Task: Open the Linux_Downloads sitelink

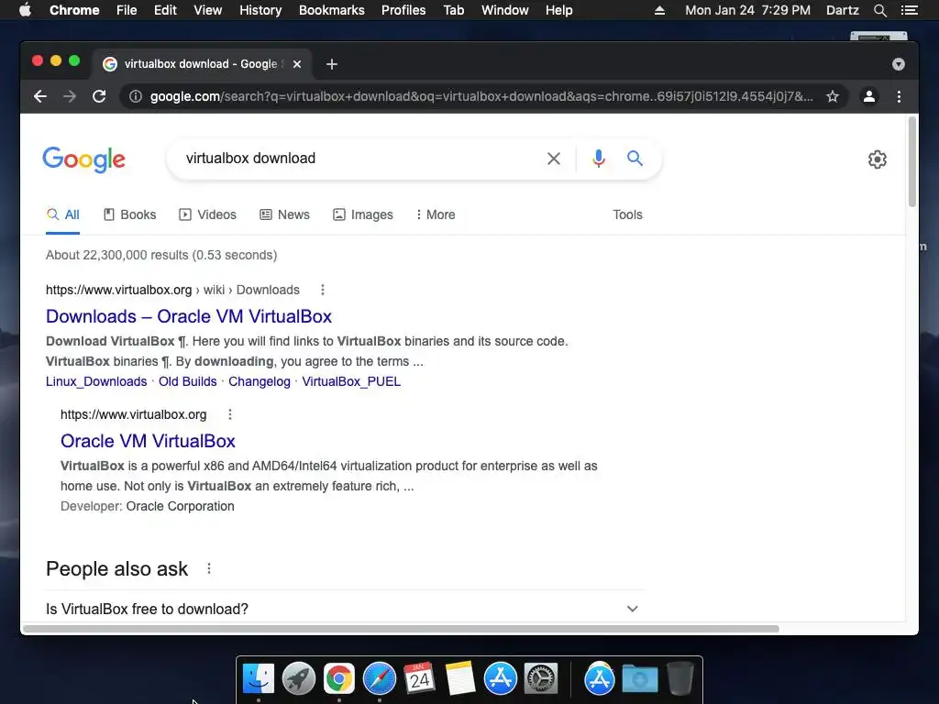Action: (x=96, y=382)
